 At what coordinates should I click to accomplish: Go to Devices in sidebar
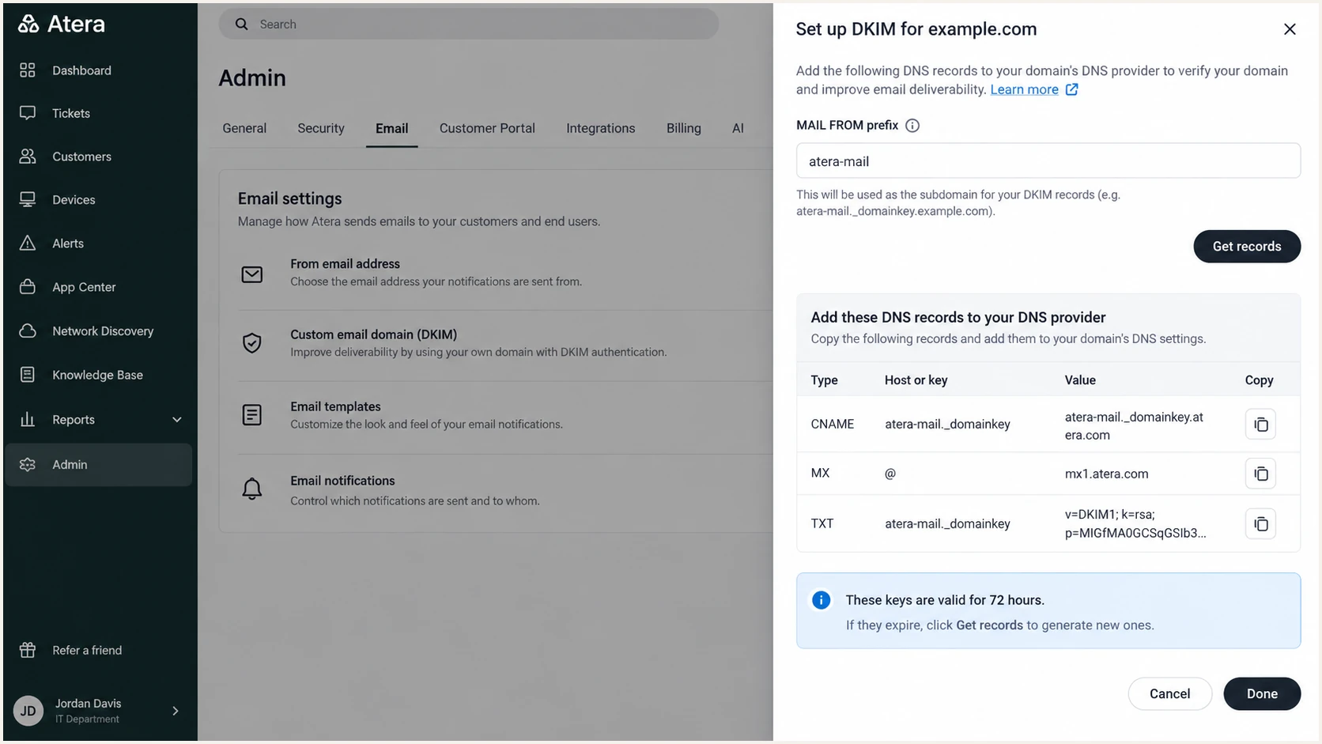click(x=74, y=200)
